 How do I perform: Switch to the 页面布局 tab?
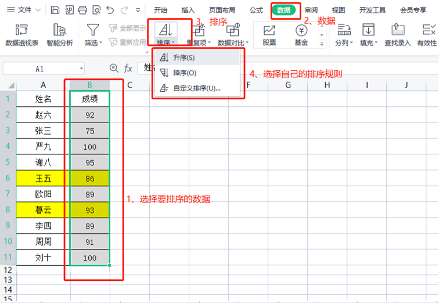222,10
